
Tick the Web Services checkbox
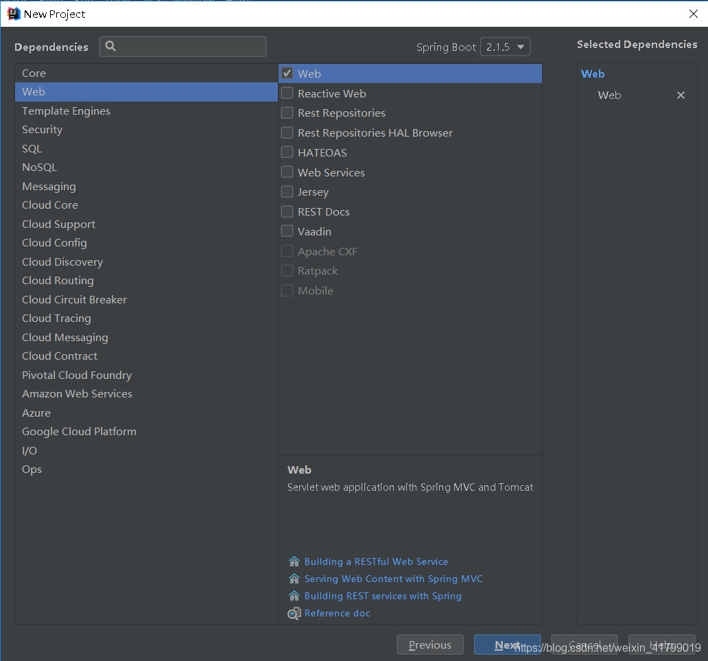coord(287,172)
